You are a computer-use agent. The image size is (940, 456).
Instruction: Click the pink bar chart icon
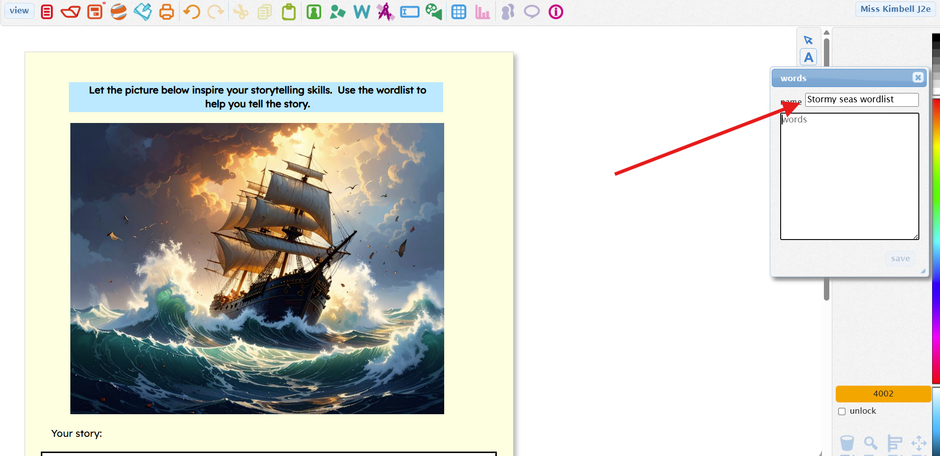pyautogui.click(x=483, y=12)
